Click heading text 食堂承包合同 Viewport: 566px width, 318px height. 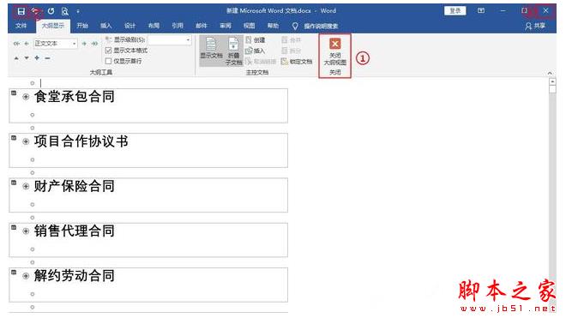[x=75, y=96]
